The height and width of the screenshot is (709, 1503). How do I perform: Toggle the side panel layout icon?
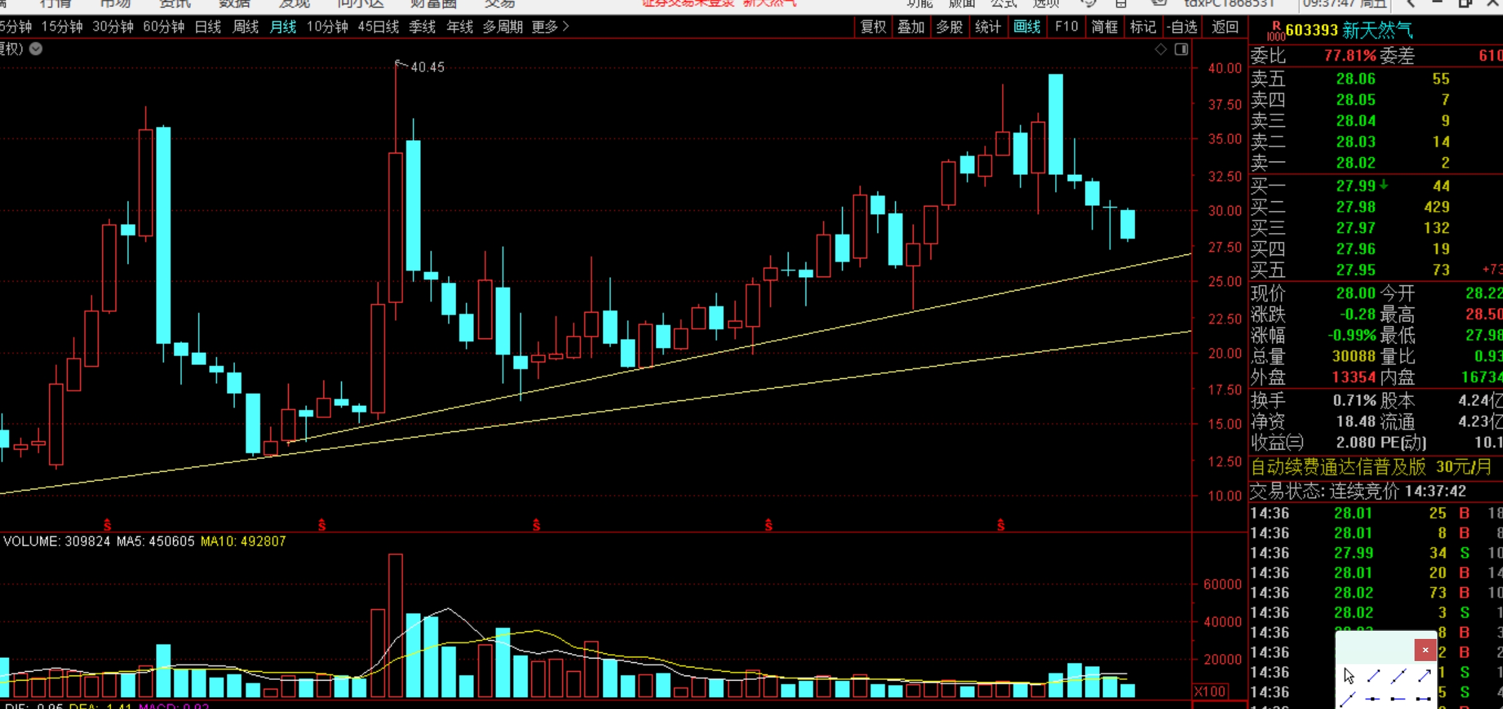point(1181,49)
